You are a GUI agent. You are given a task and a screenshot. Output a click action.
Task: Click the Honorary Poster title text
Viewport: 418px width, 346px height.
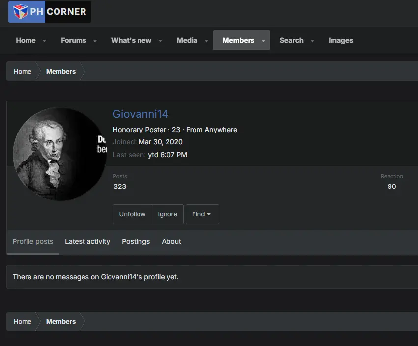pyautogui.click(x=139, y=130)
